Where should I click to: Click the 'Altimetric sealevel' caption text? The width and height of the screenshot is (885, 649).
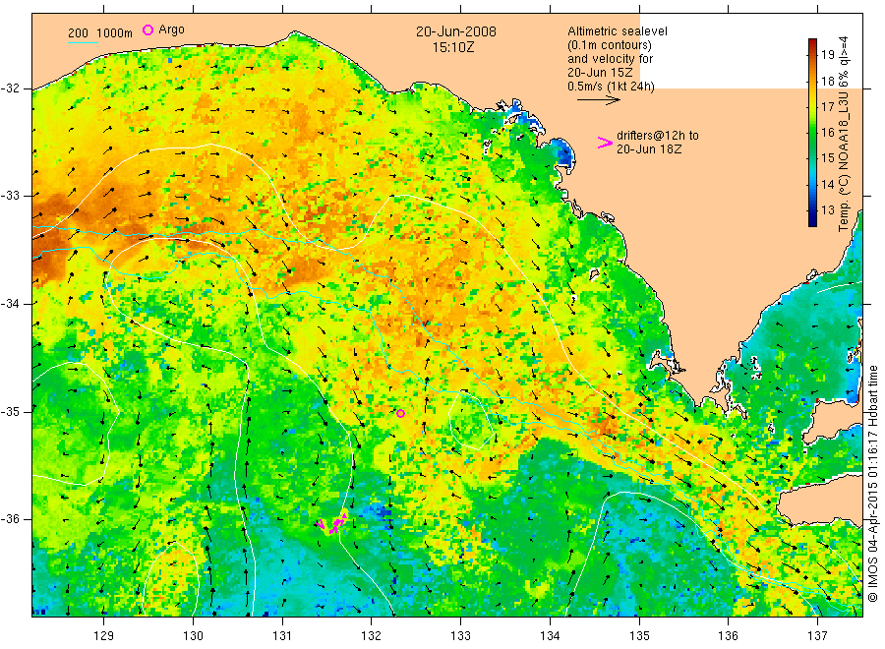618,31
